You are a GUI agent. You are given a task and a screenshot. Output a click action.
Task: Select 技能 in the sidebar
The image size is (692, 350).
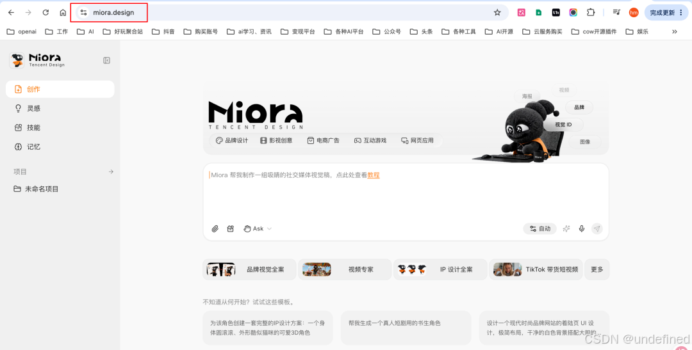(60, 127)
